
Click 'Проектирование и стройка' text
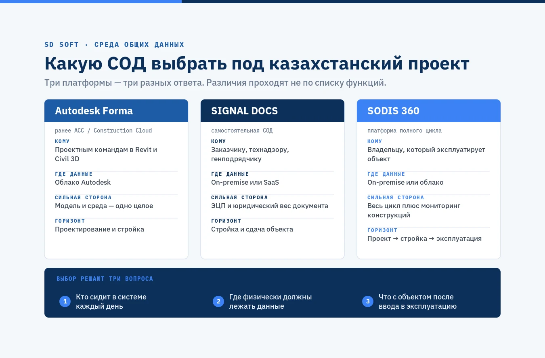[x=99, y=229]
